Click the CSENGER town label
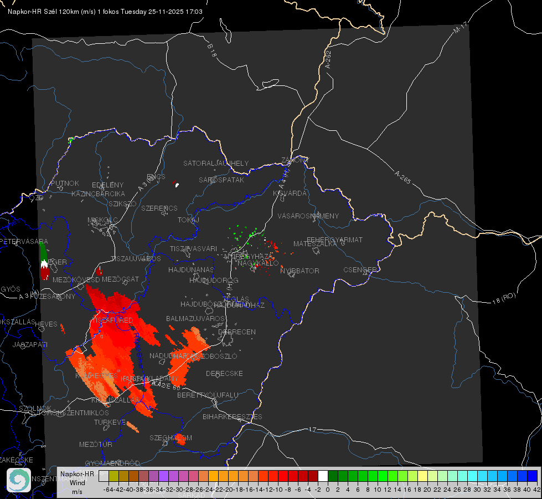 pos(360,270)
